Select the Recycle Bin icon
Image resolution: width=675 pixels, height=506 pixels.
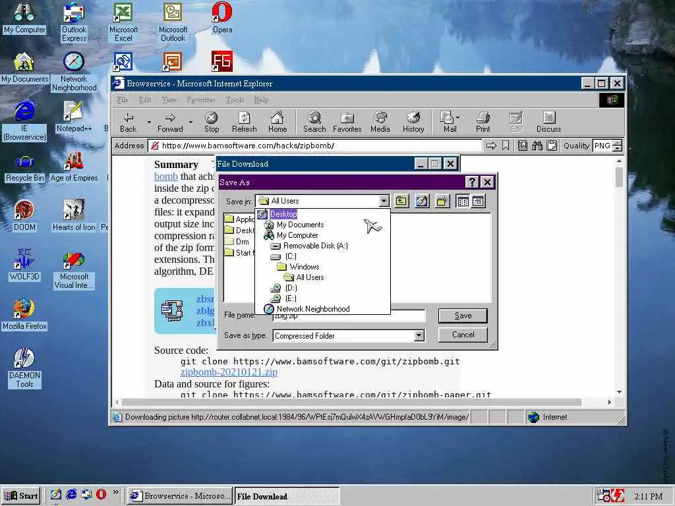(x=24, y=167)
